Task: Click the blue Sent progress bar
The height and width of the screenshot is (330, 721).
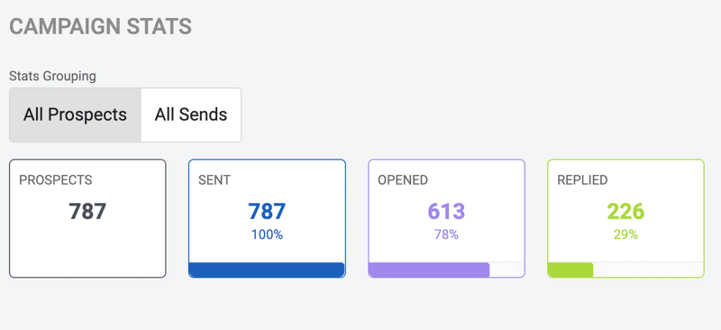Action: 267,270
